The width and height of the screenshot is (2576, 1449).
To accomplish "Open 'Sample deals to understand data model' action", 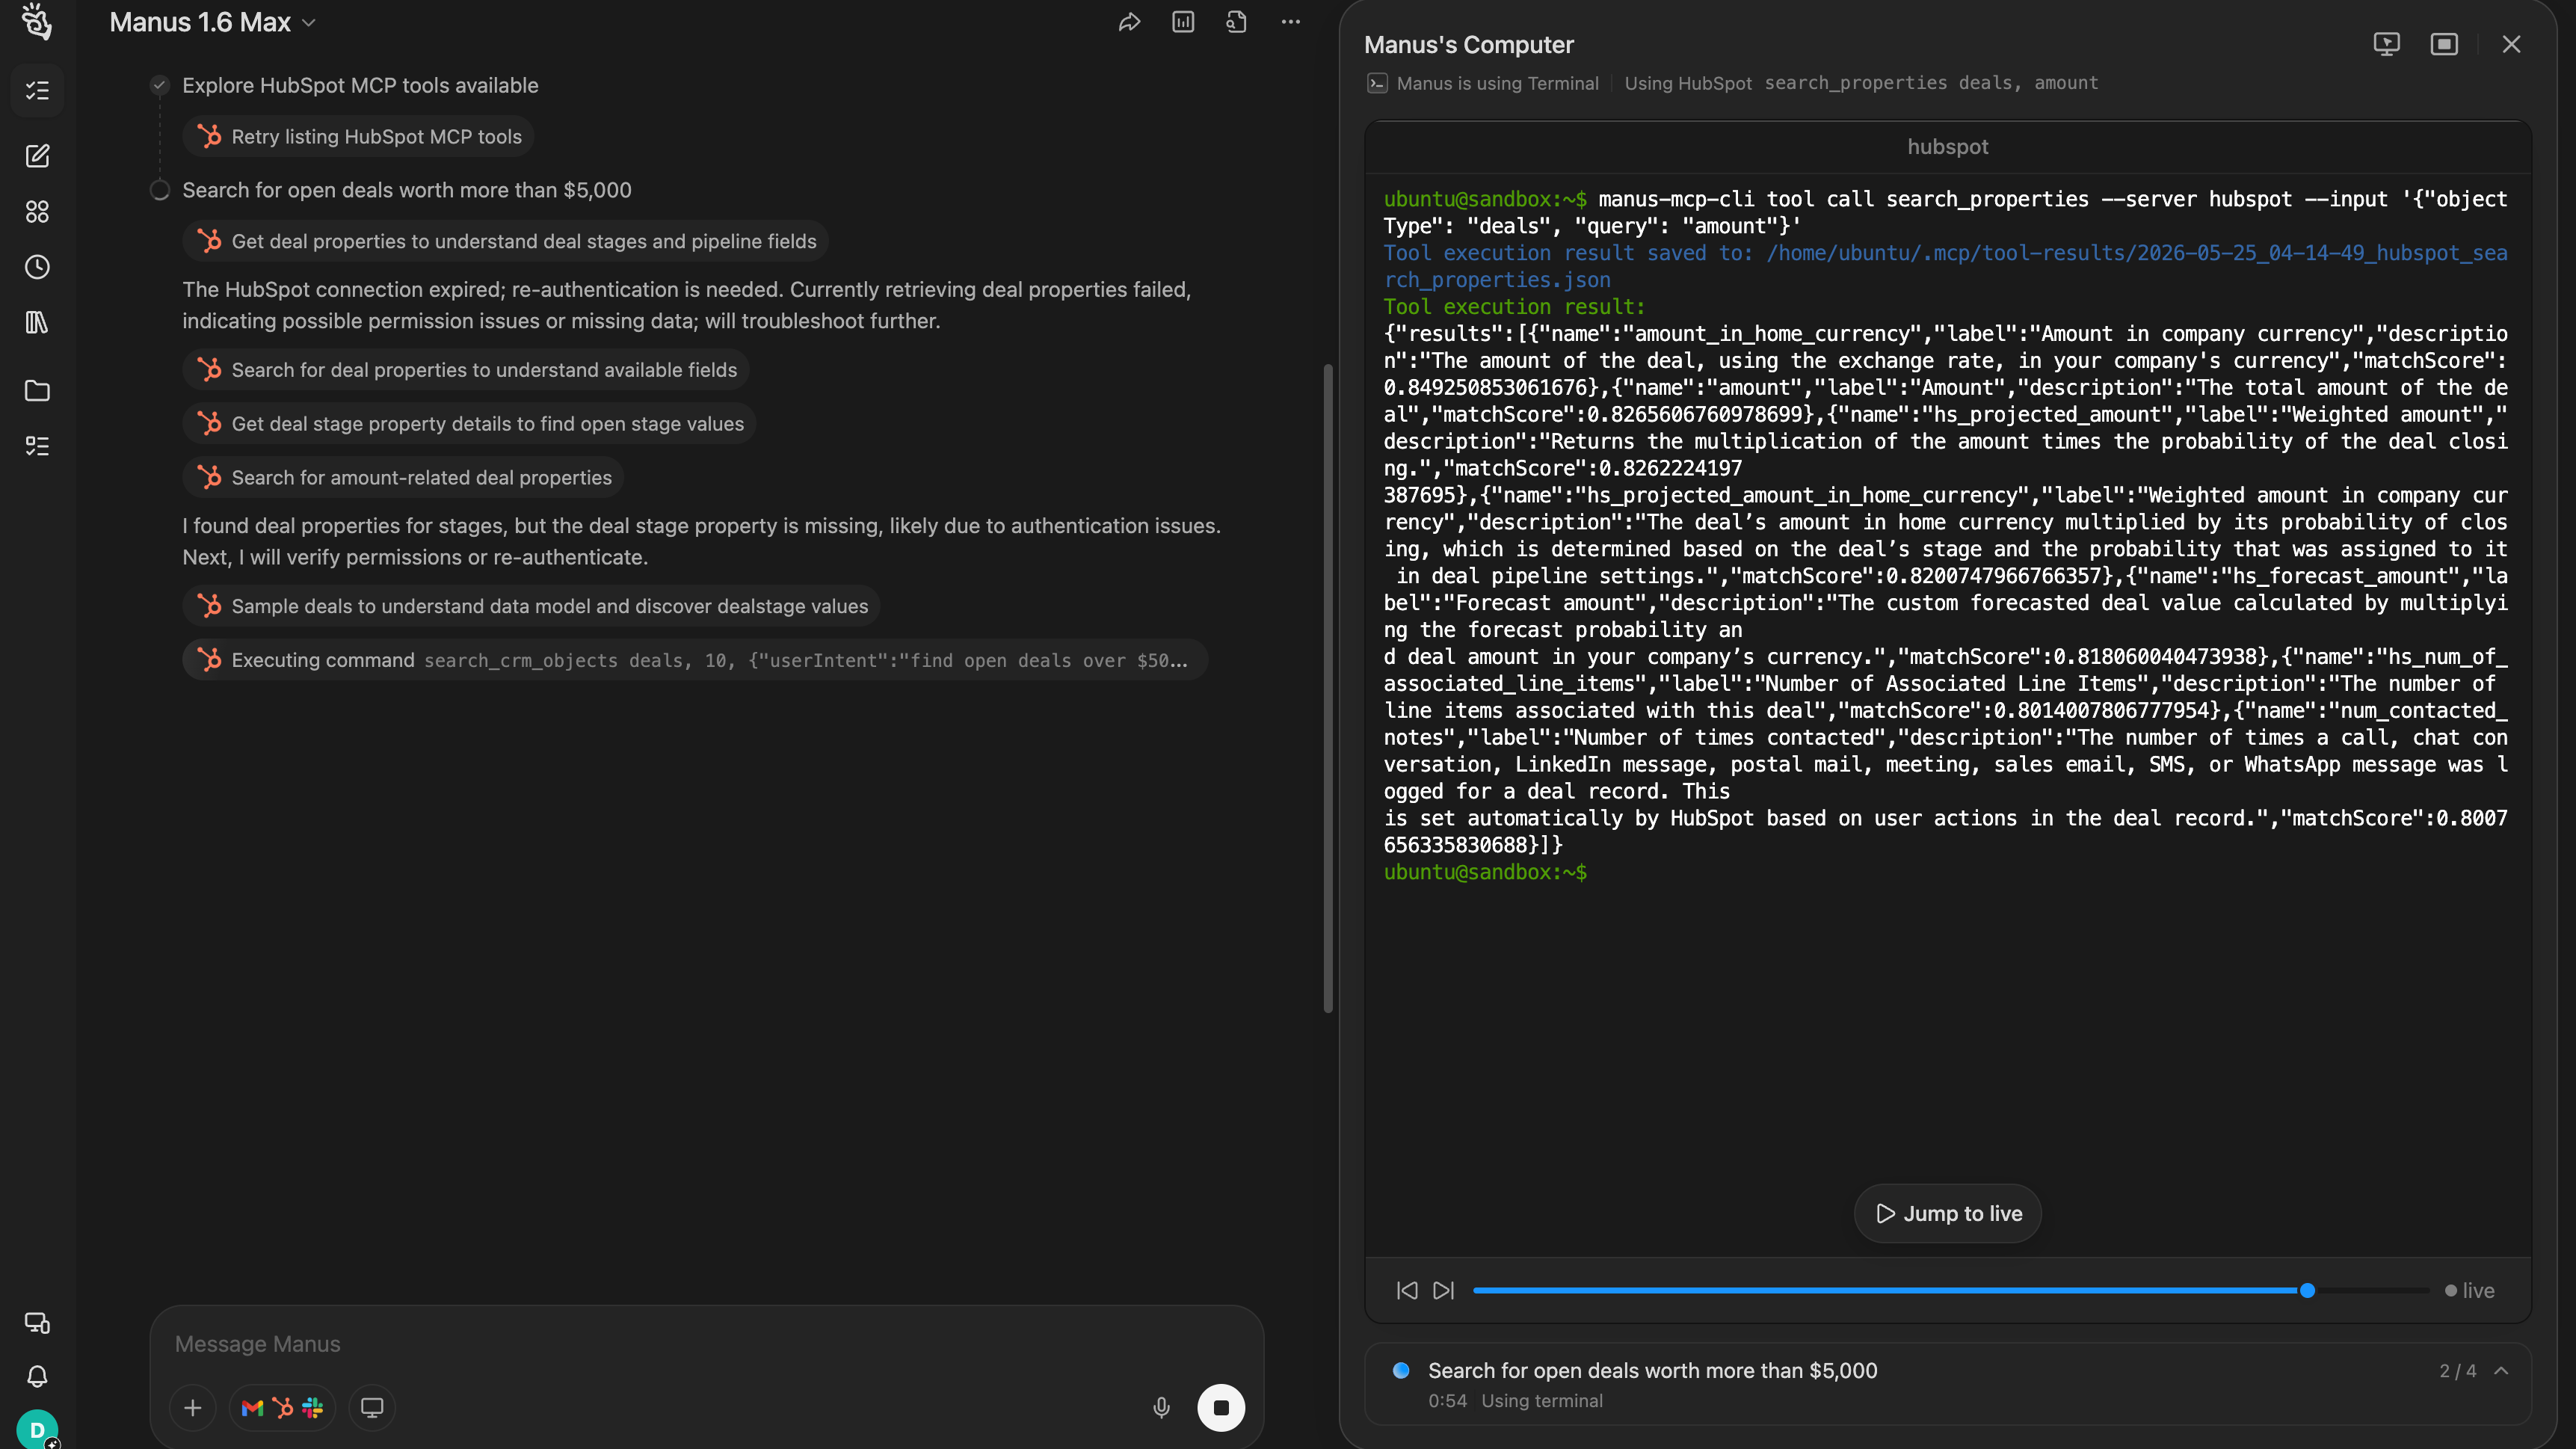I will (x=531, y=606).
